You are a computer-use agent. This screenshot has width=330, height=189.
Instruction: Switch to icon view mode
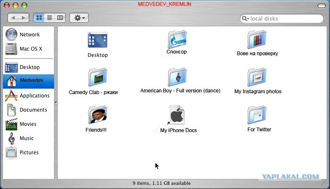pos(39,18)
